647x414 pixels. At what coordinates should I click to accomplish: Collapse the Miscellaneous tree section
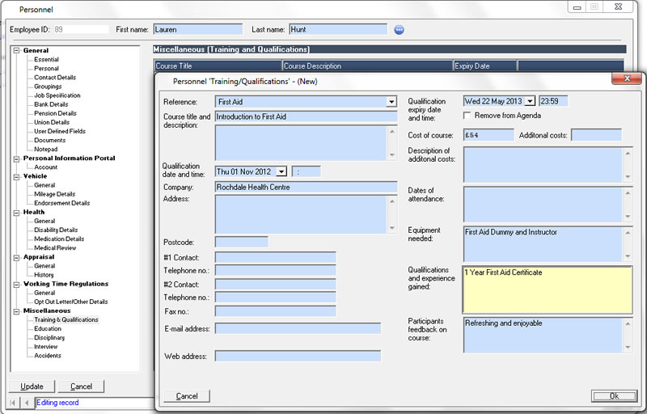point(15,310)
